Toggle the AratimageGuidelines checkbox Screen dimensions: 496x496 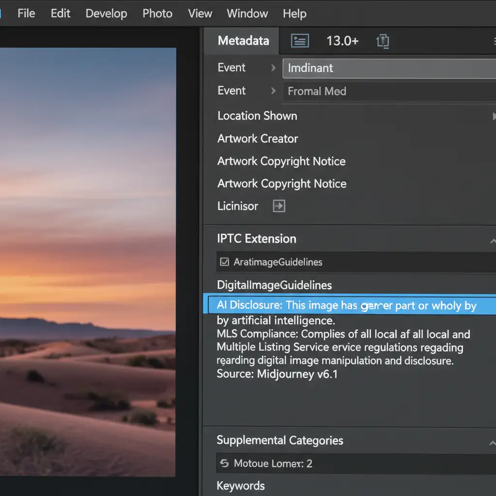[224, 262]
